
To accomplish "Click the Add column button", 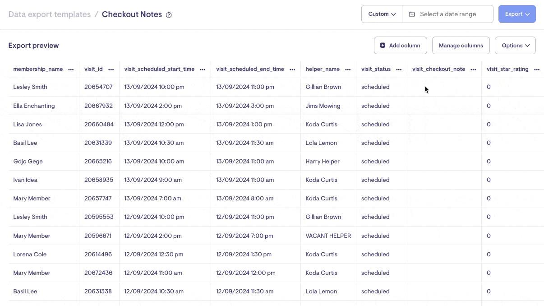I will (401, 45).
